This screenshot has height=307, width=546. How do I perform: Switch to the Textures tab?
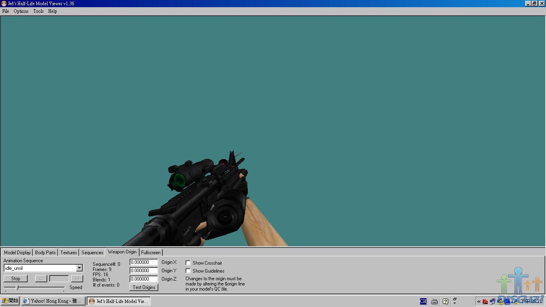click(x=69, y=253)
